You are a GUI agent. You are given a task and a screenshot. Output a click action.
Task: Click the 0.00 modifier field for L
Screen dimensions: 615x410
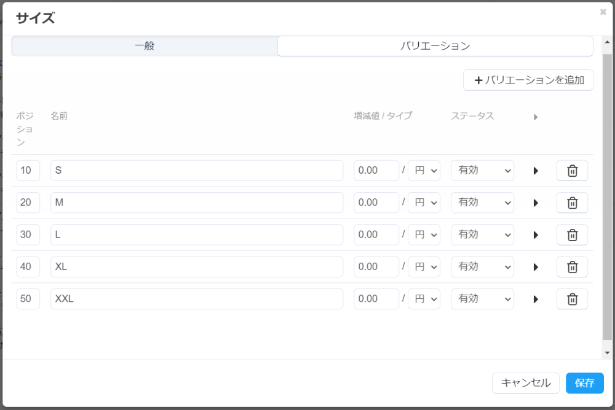376,235
